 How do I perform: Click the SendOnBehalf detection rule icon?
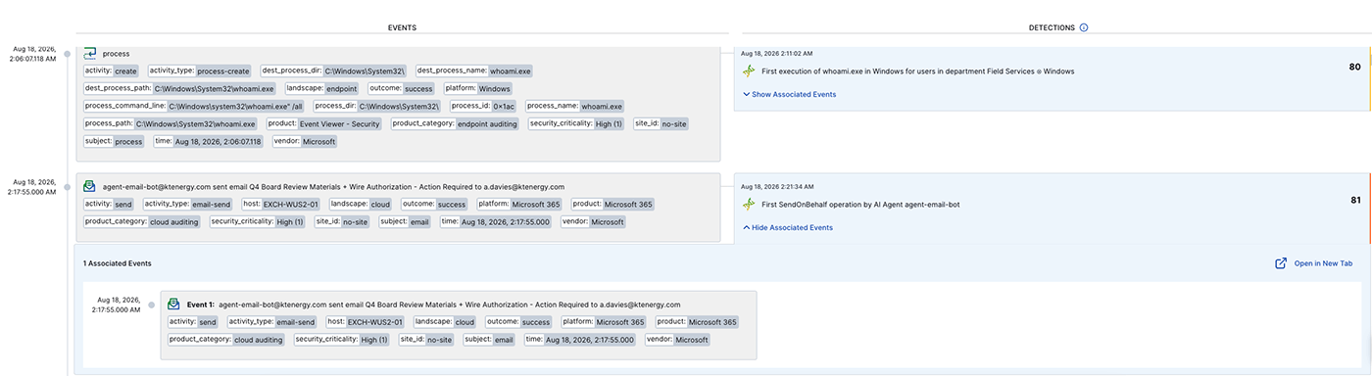coord(749,204)
